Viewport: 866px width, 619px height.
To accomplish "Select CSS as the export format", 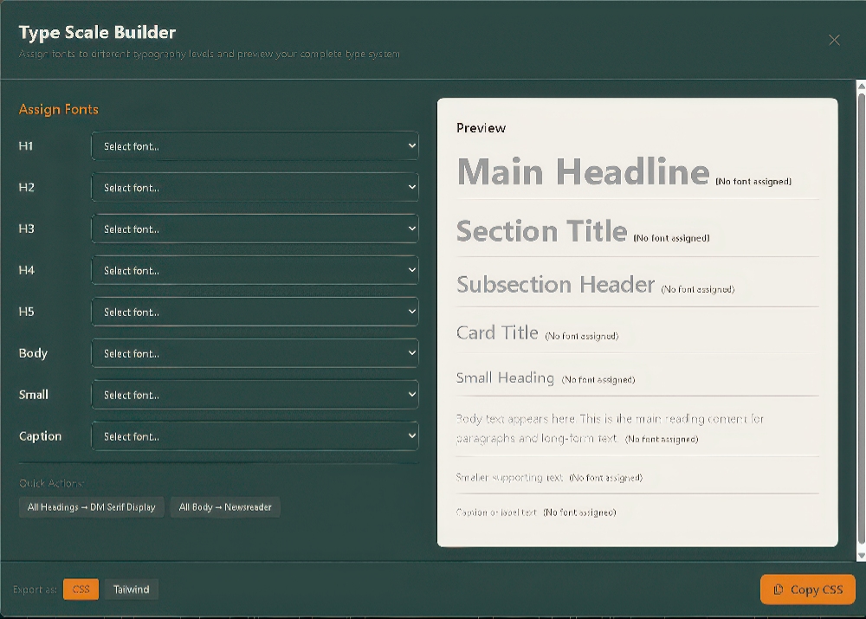I will pyautogui.click(x=81, y=589).
